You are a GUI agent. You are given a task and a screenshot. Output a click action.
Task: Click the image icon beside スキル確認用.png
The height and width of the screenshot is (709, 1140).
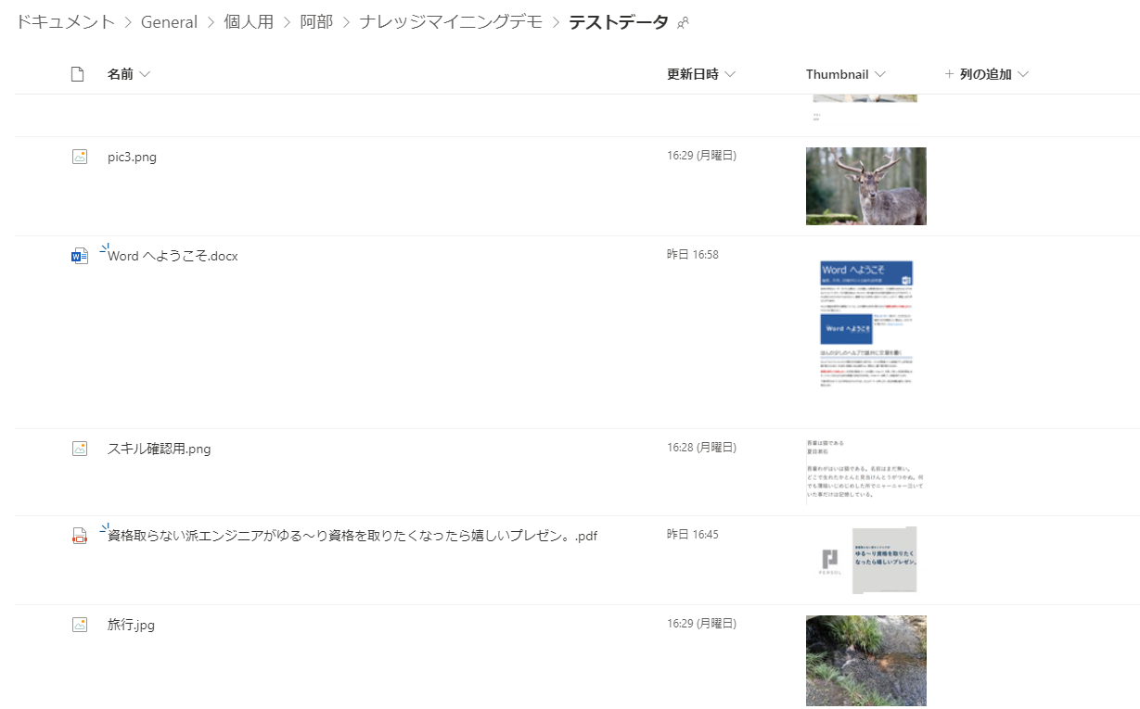pos(80,449)
